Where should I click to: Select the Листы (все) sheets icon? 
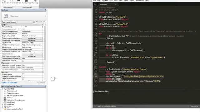coord(5,102)
